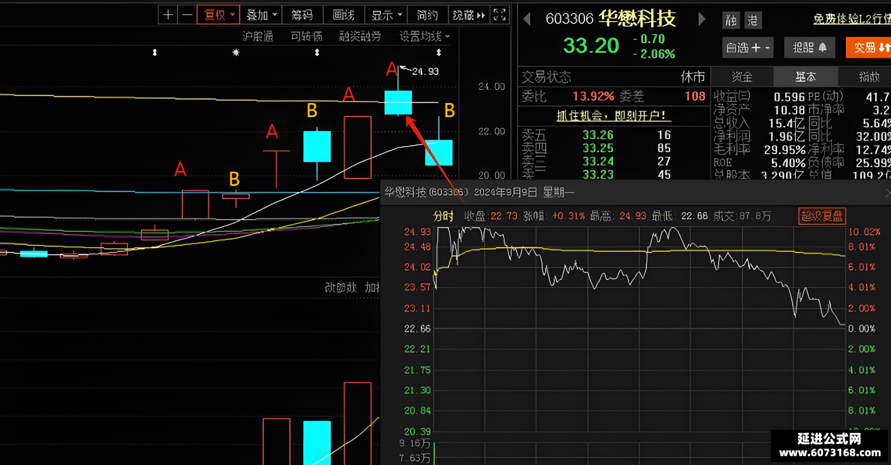Zoom out the chart with minus icon

click(188, 15)
